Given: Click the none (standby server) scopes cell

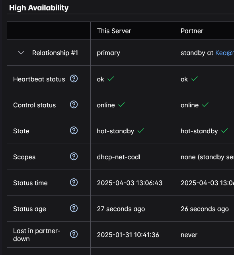Looking at the screenshot, I should (x=207, y=157).
